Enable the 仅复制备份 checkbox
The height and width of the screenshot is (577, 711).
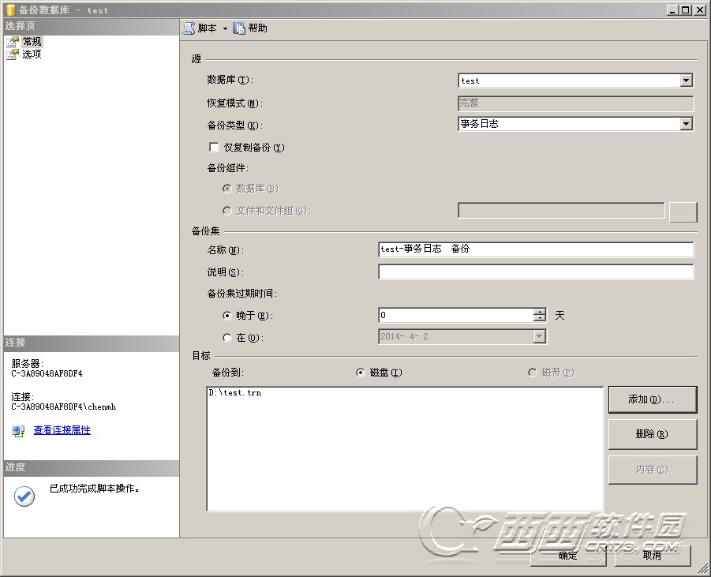coord(214,147)
